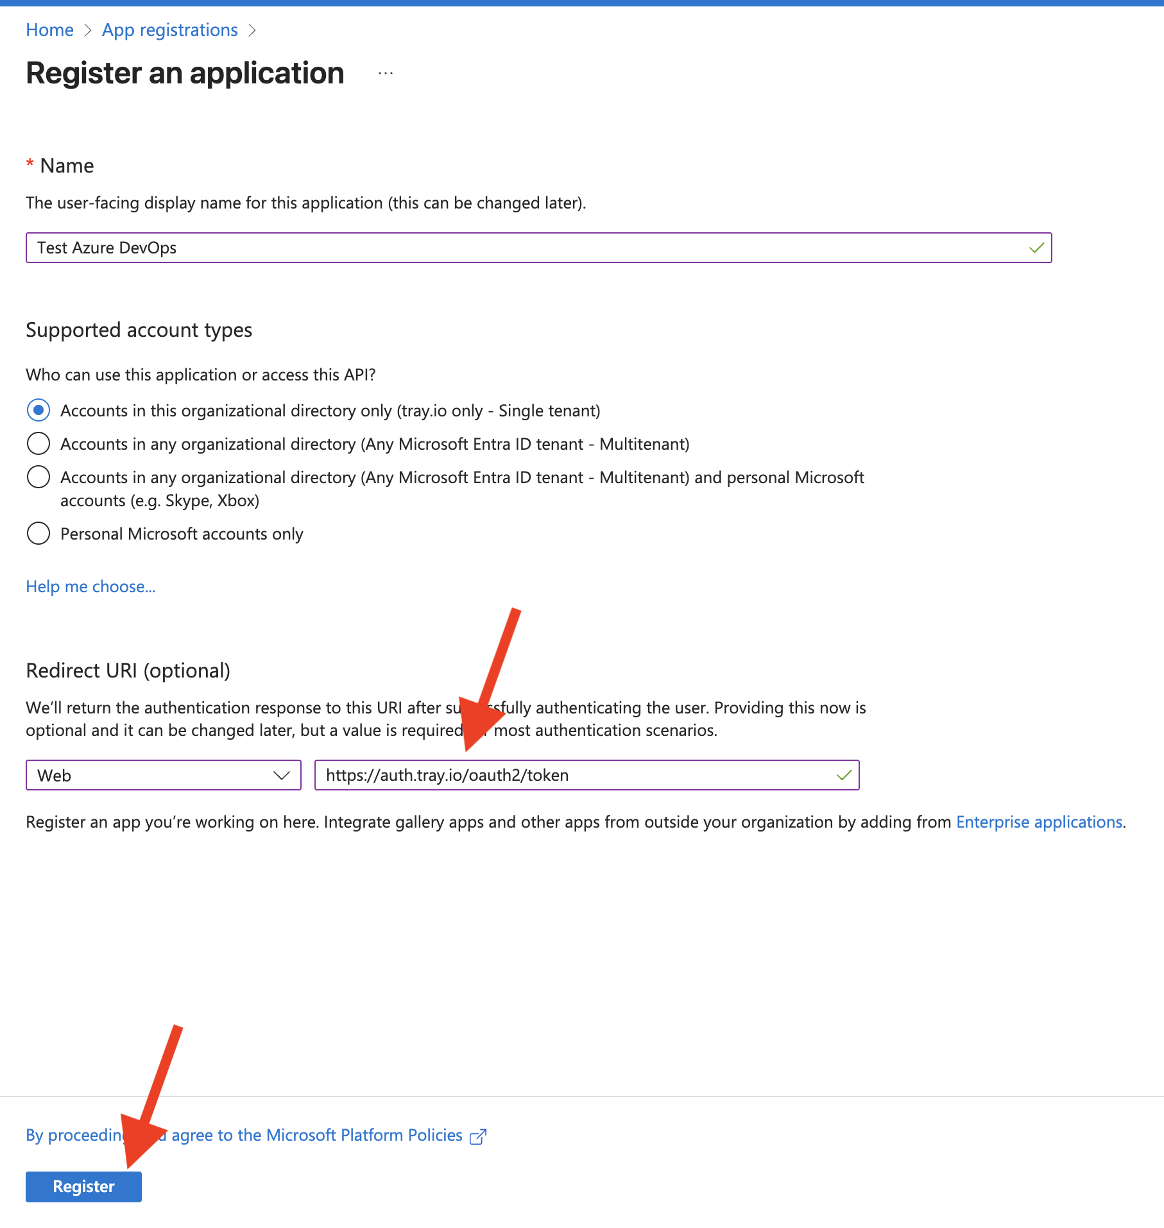The width and height of the screenshot is (1164, 1228).
Task: Click the Register an application heading
Action: [x=185, y=73]
